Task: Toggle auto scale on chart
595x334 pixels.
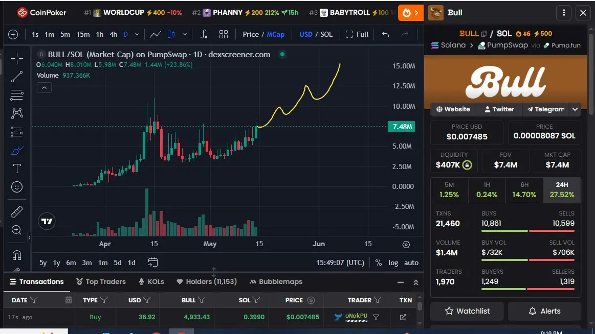Action: pyautogui.click(x=411, y=263)
